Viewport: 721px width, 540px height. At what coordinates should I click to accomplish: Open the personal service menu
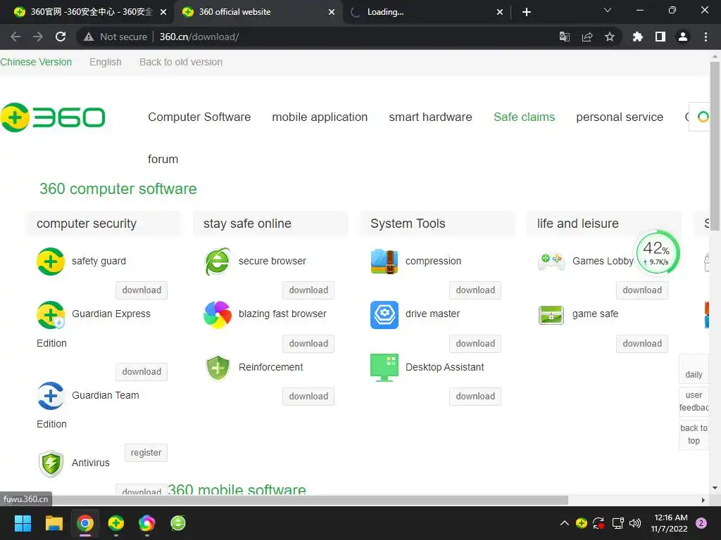coord(620,117)
